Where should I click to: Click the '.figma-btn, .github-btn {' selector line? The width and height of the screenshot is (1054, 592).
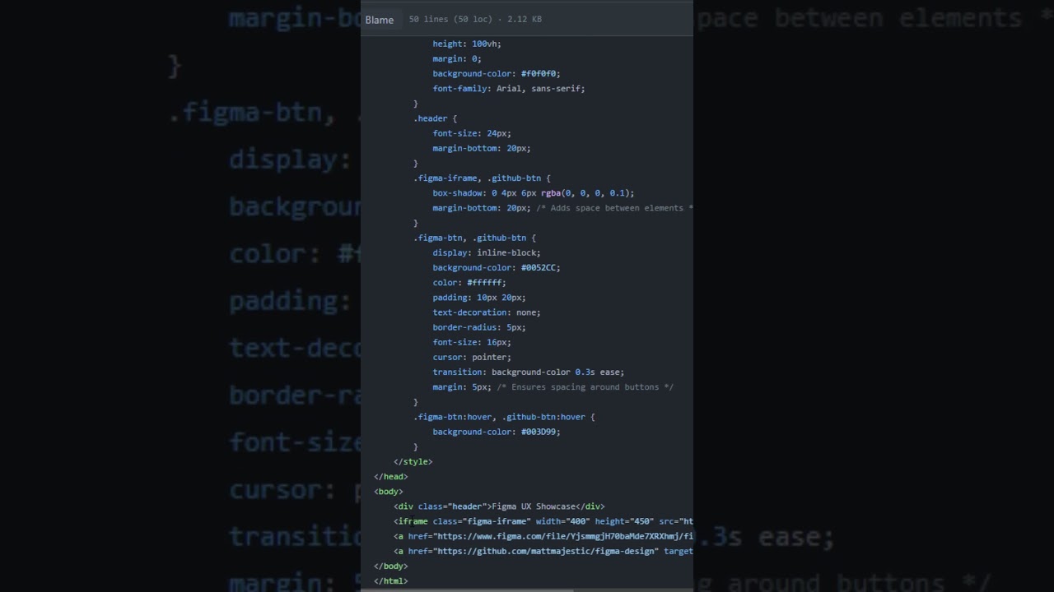[474, 238]
